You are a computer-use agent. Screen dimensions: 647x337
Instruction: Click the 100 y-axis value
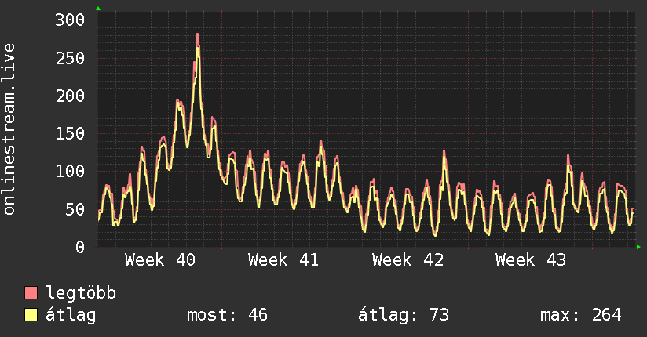point(70,172)
